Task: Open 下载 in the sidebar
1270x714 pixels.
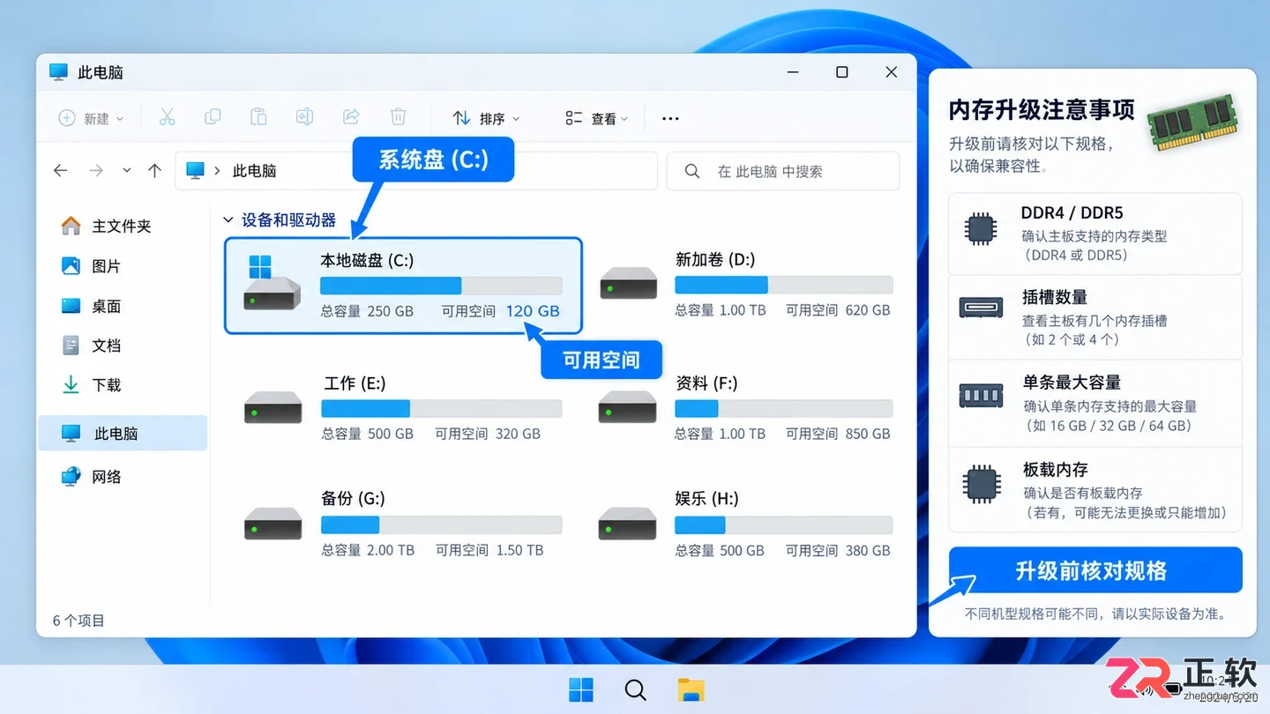Action: pyautogui.click(x=91, y=385)
